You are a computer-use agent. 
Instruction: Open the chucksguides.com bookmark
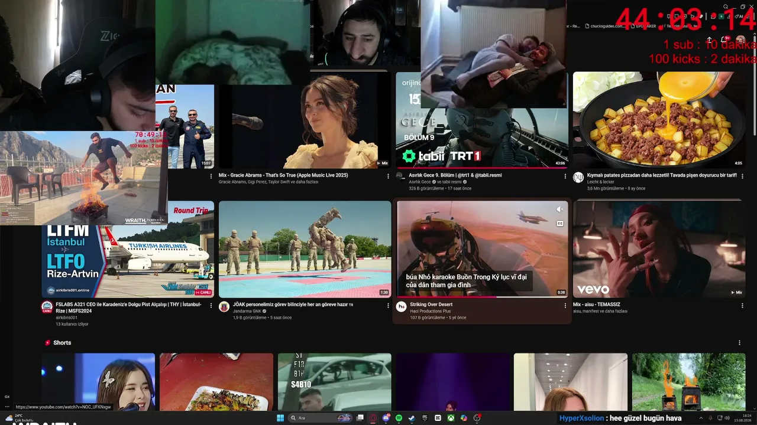604,26
